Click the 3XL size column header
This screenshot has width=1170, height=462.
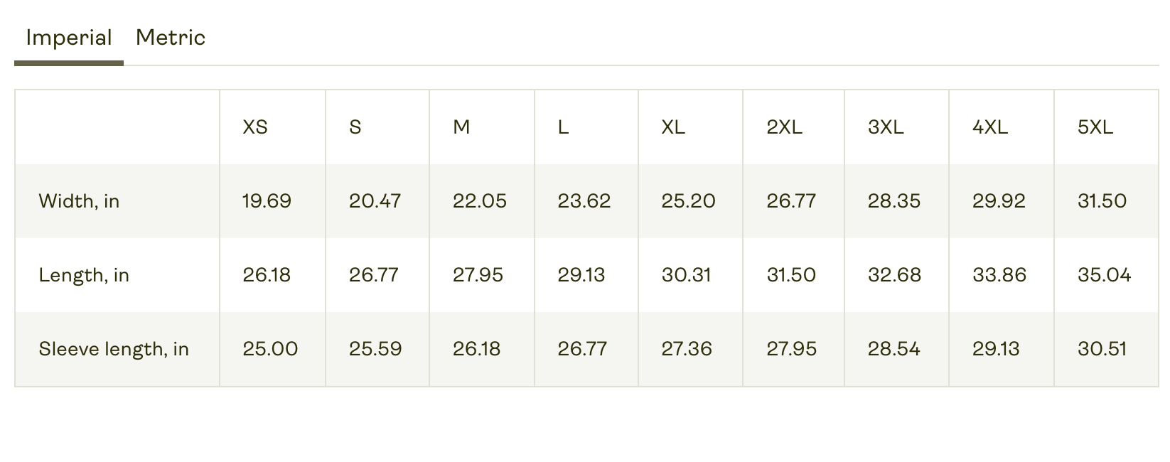click(886, 127)
